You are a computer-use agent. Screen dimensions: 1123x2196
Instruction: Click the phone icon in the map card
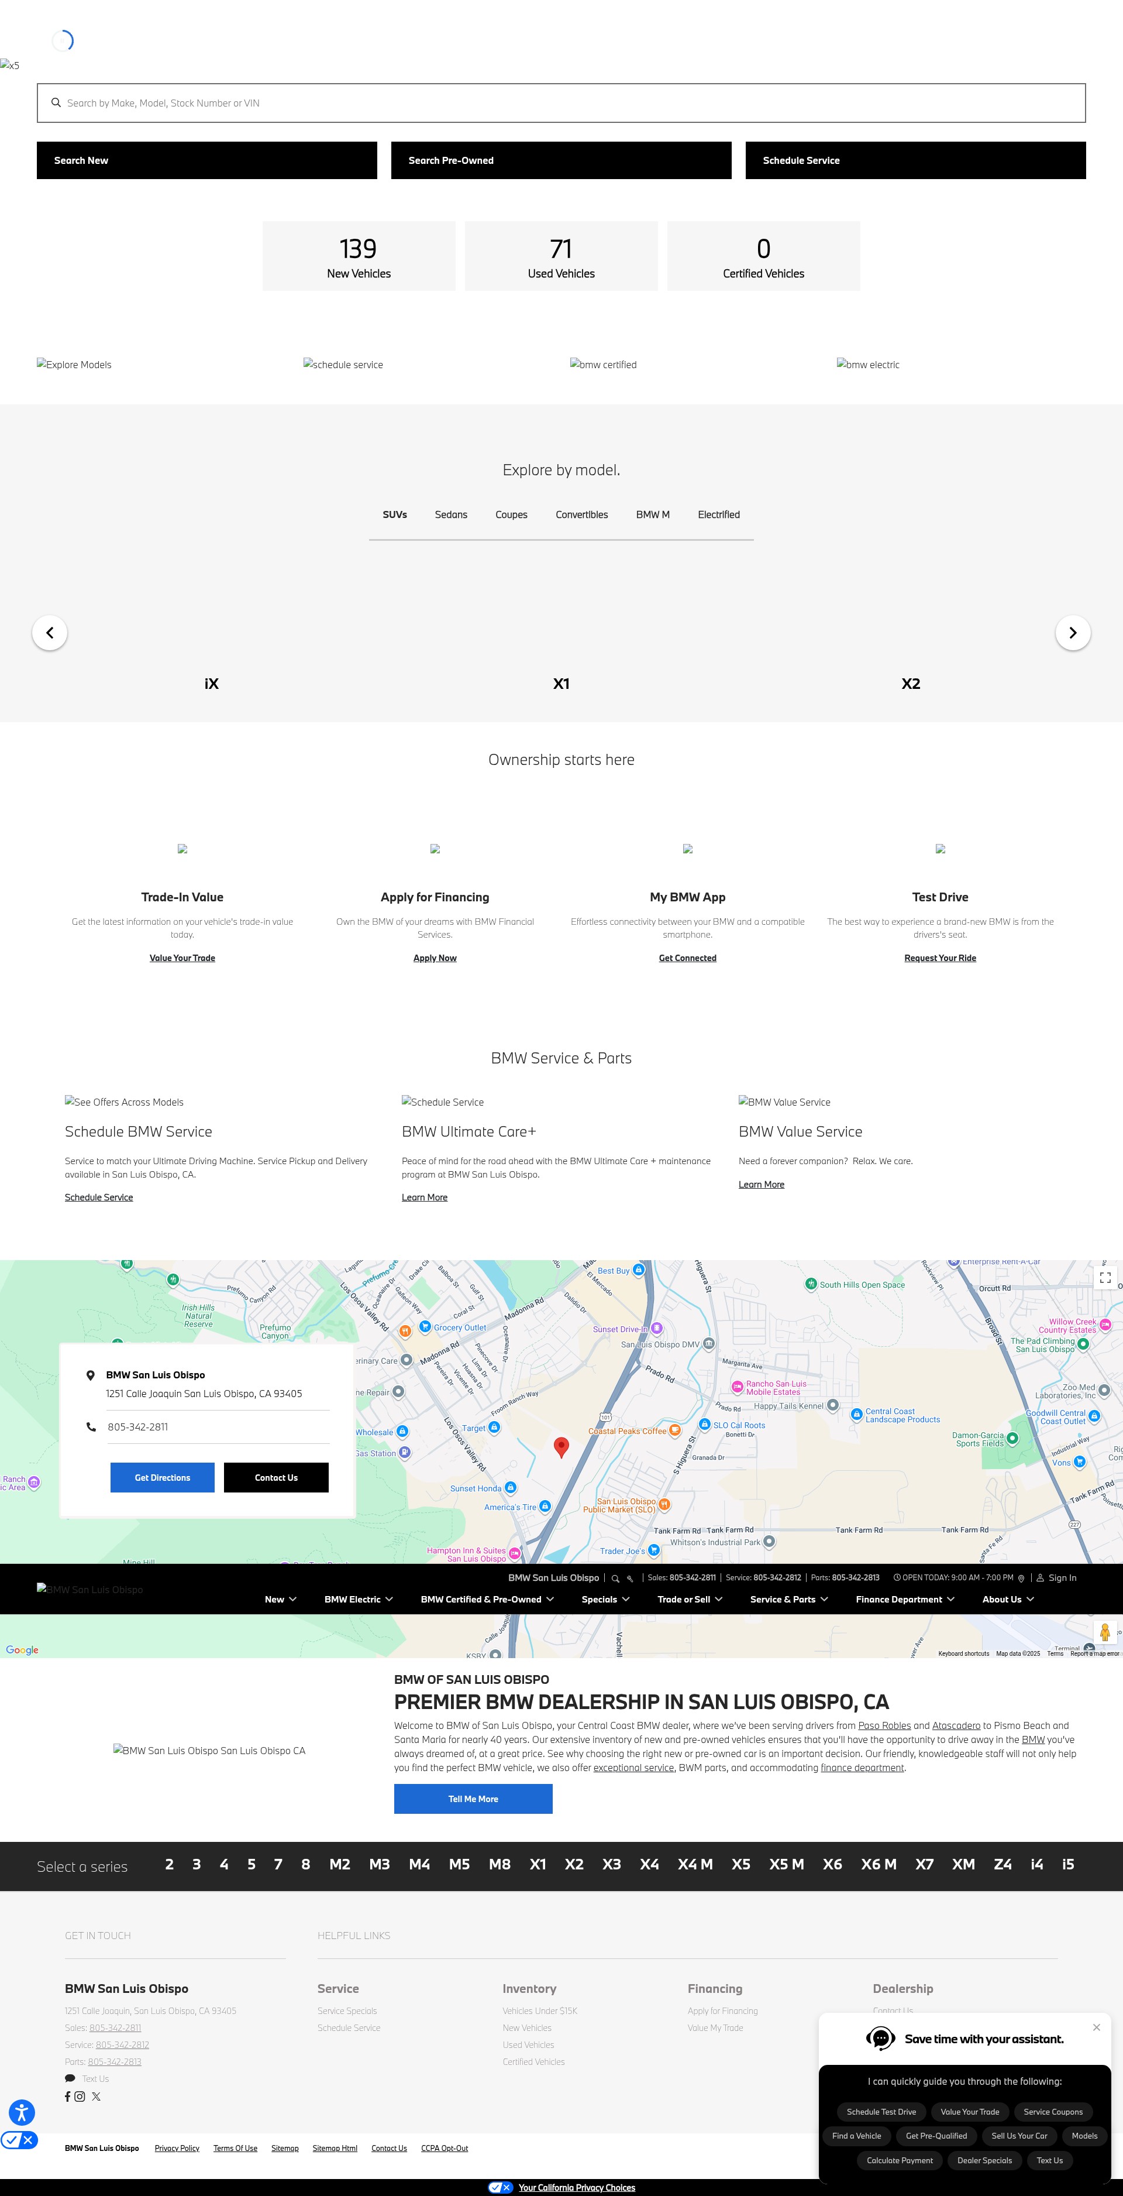[91, 1426]
